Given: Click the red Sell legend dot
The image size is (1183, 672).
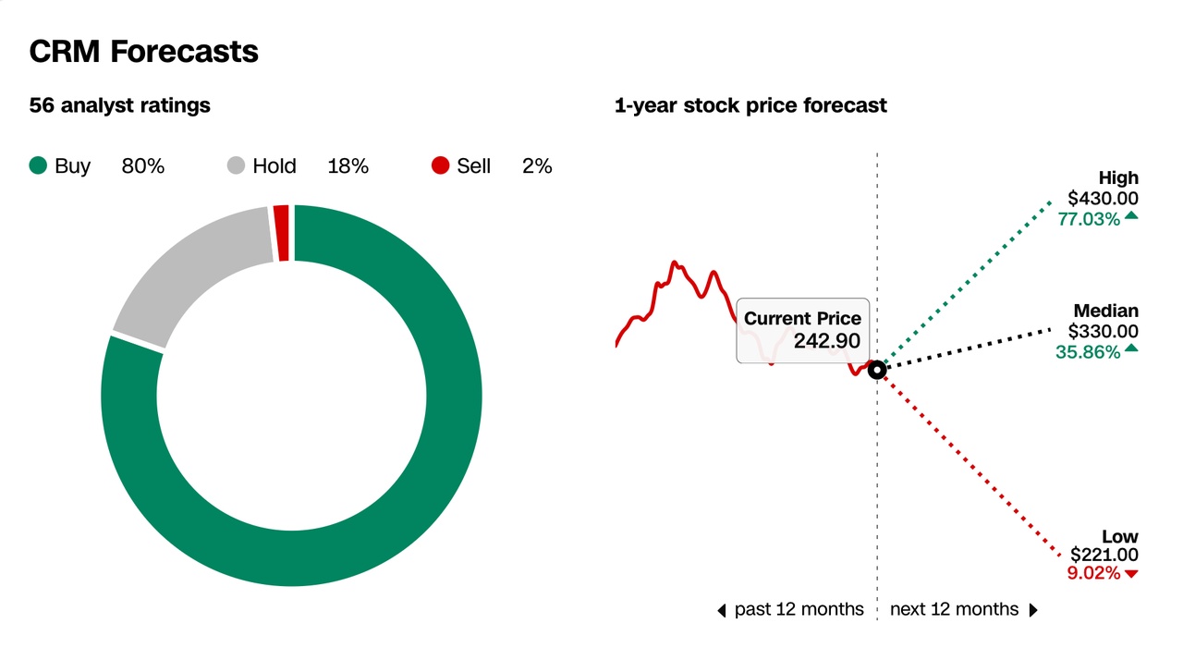Looking at the screenshot, I should (440, 166).
